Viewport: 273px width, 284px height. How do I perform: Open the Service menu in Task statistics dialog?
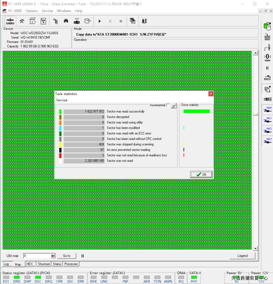(62, 100)
